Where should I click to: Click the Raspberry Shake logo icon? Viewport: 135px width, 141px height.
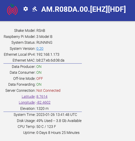12,9
